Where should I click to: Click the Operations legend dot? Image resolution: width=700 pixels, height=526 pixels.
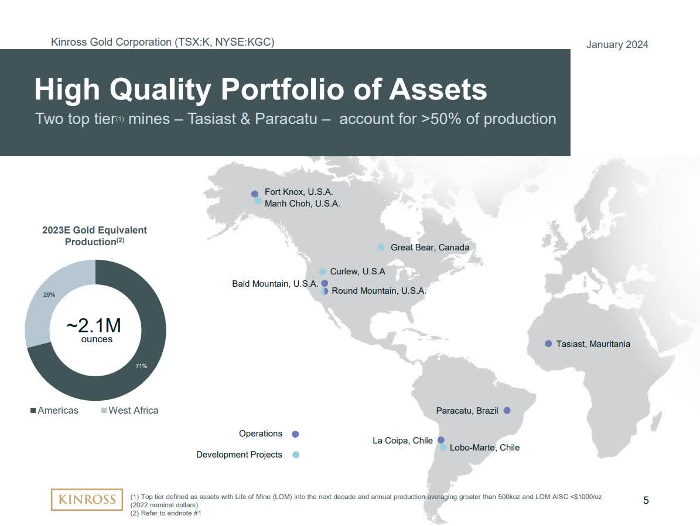[x=295, y=434]
